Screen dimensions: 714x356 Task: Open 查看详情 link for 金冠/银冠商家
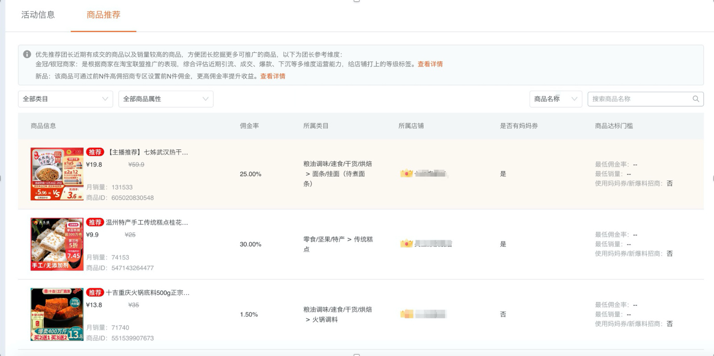click(430, 64)
